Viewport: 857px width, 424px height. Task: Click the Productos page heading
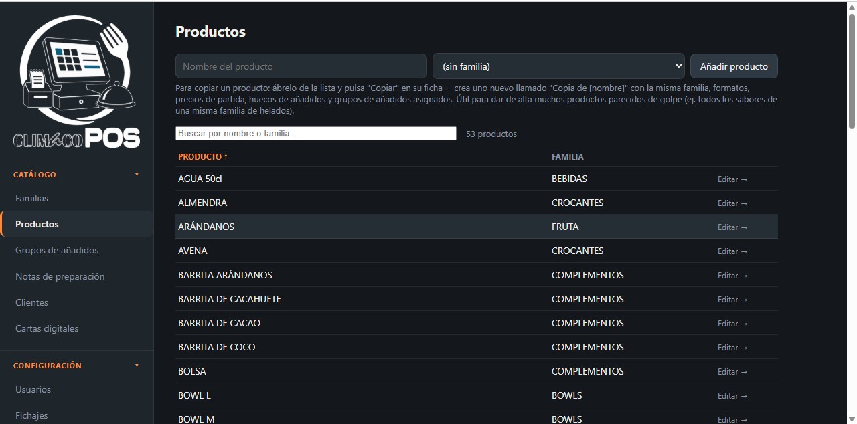(210, 31)
